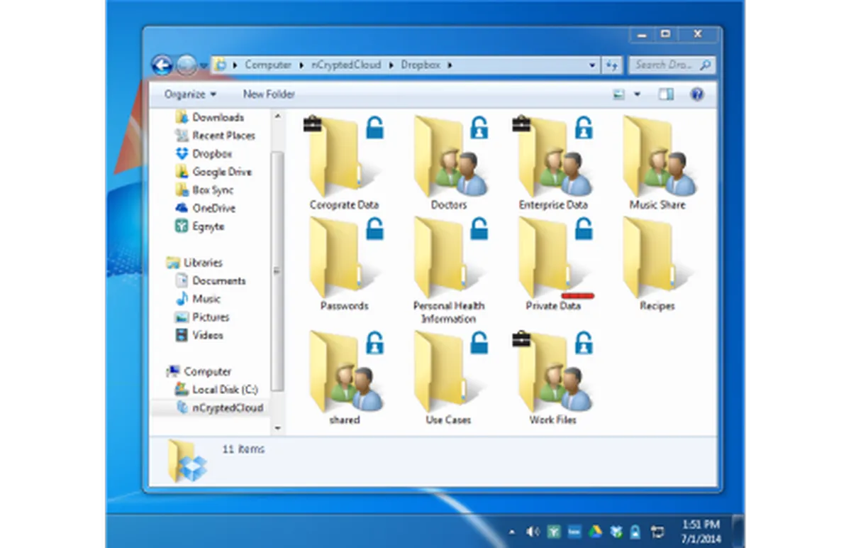Select OneDrive in the favorites list
Viewport: 851px width, 548px height.
coord(213,208)
